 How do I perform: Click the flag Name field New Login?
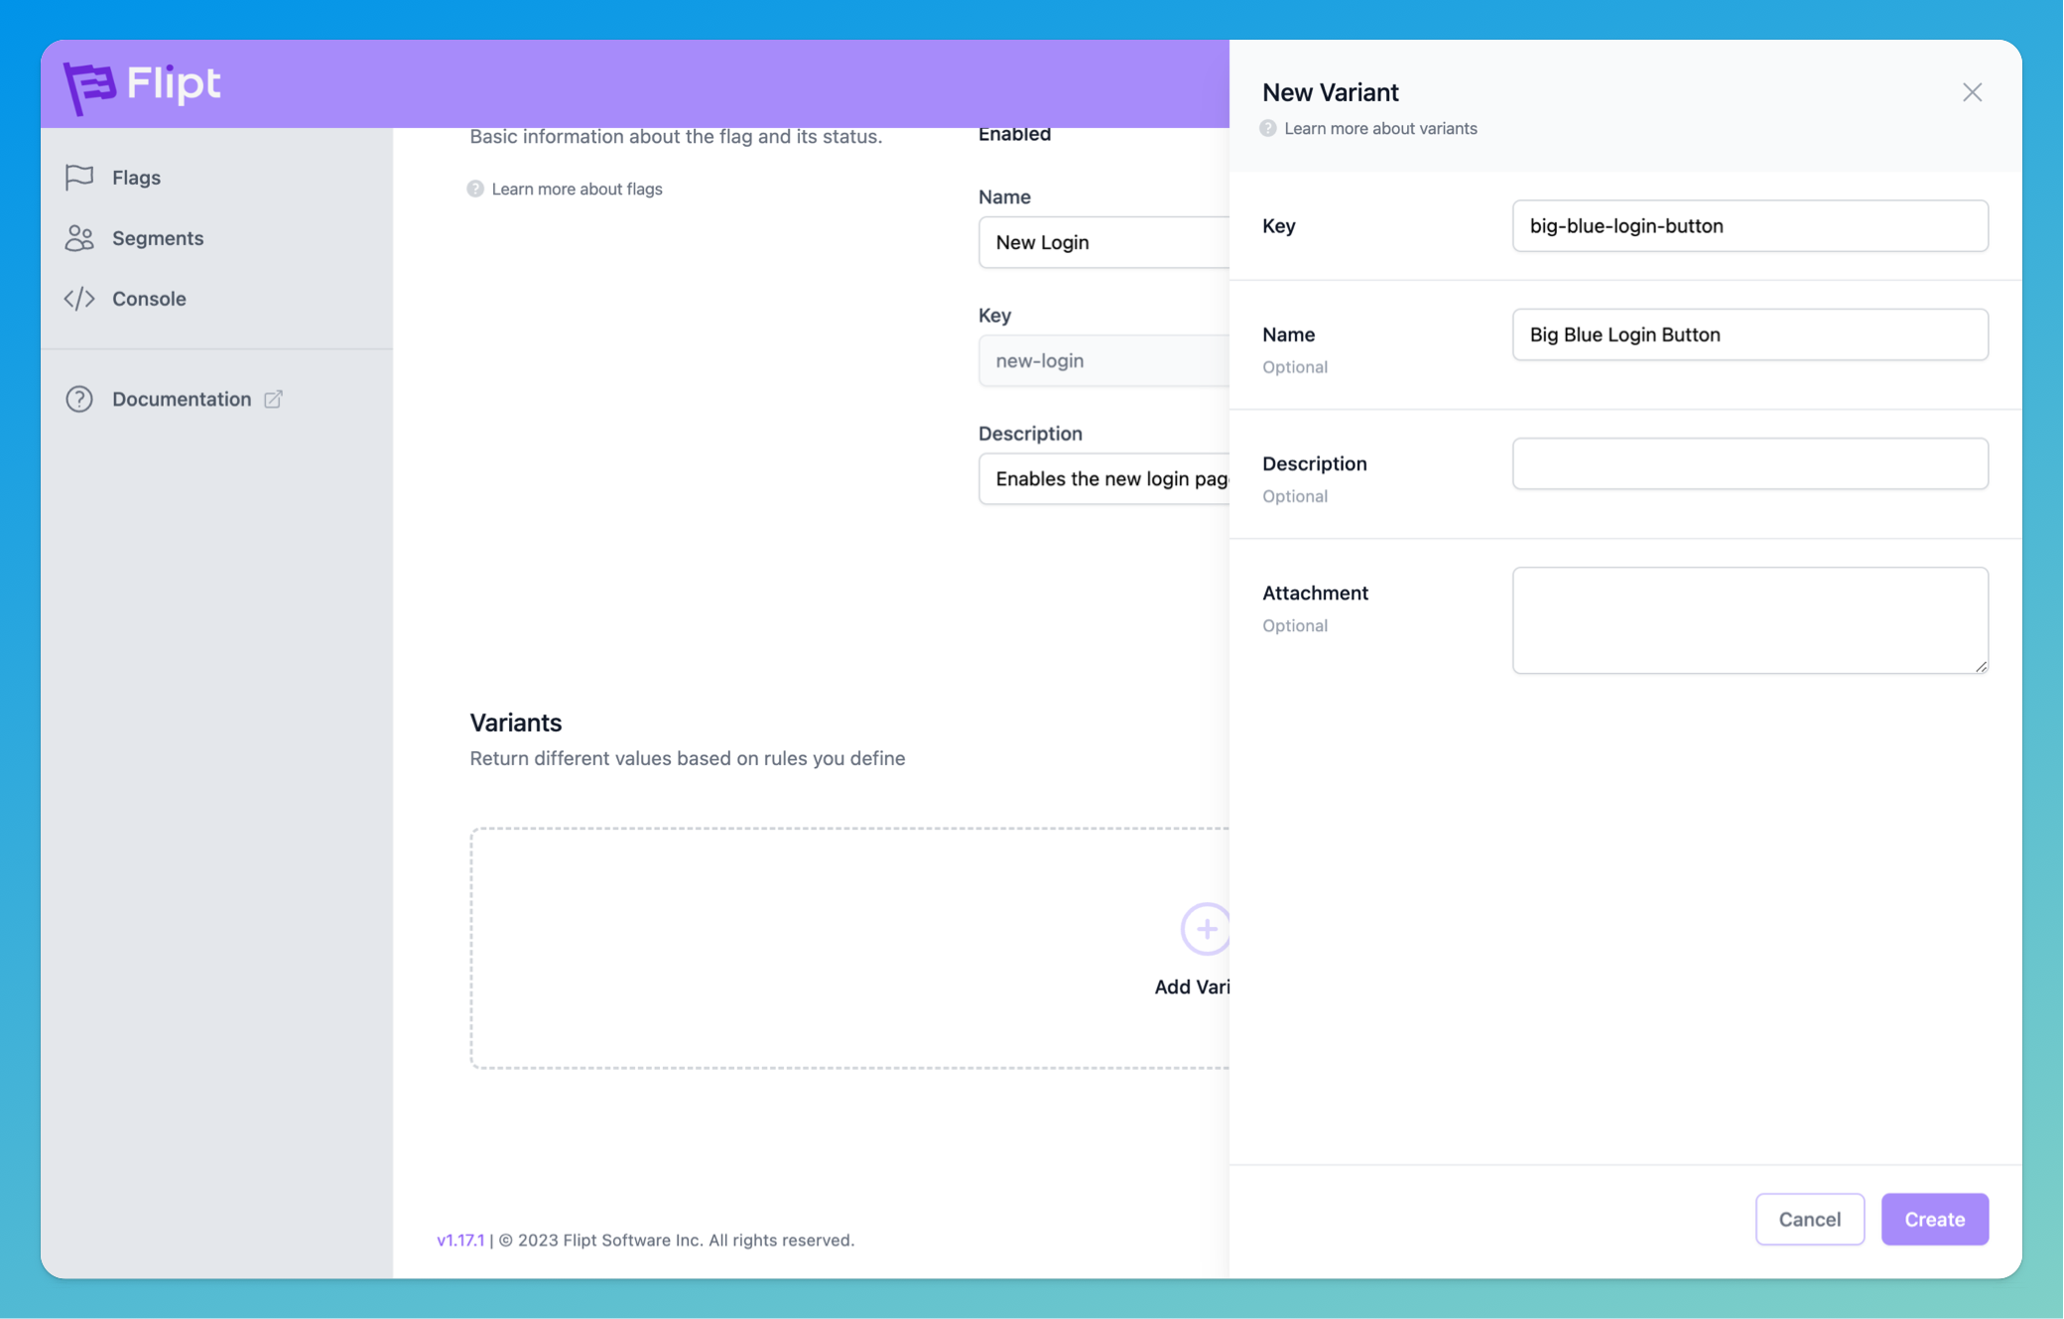(x=1103, y=243)
